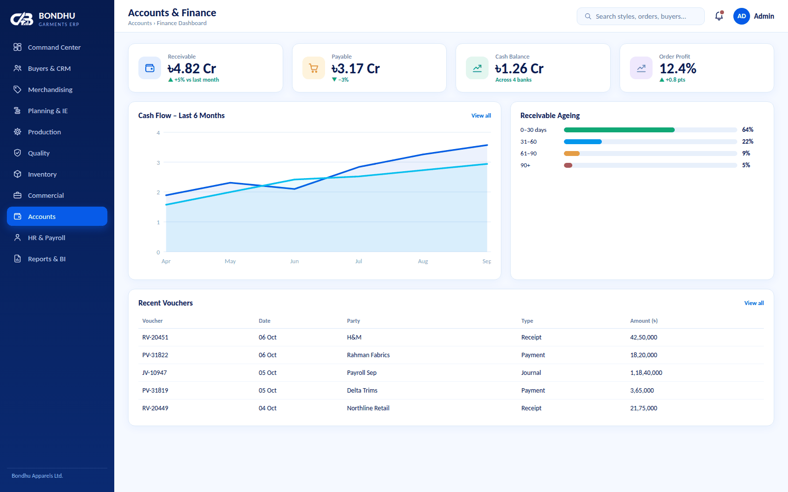Click the Receivable ৳4.82 Cr value
788x492 pixels.
[192, 68]
